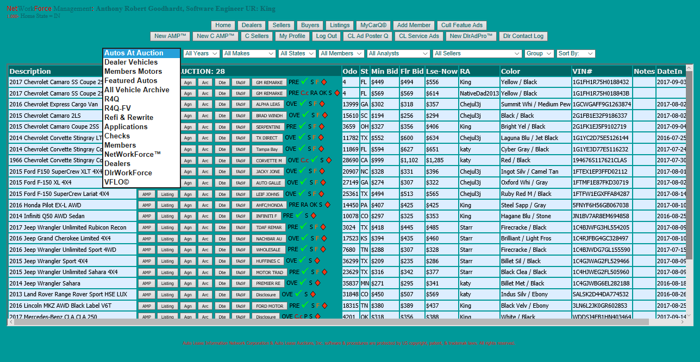The width and height of the screenshot is (700, 362).
Task: Click the AHFC/HONDA seller button
Action: pos(268,205)
